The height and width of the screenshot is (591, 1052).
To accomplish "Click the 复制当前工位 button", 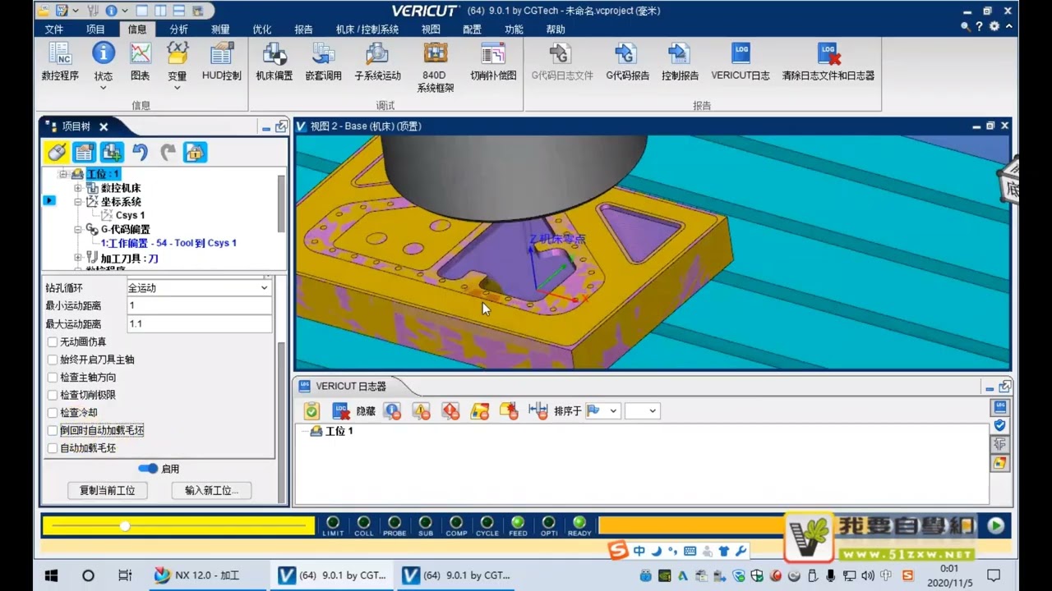I will pyautogui.click(x=107, y=490).
